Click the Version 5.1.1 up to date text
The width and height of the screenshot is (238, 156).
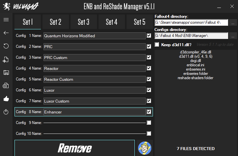[x=215, y=45]
